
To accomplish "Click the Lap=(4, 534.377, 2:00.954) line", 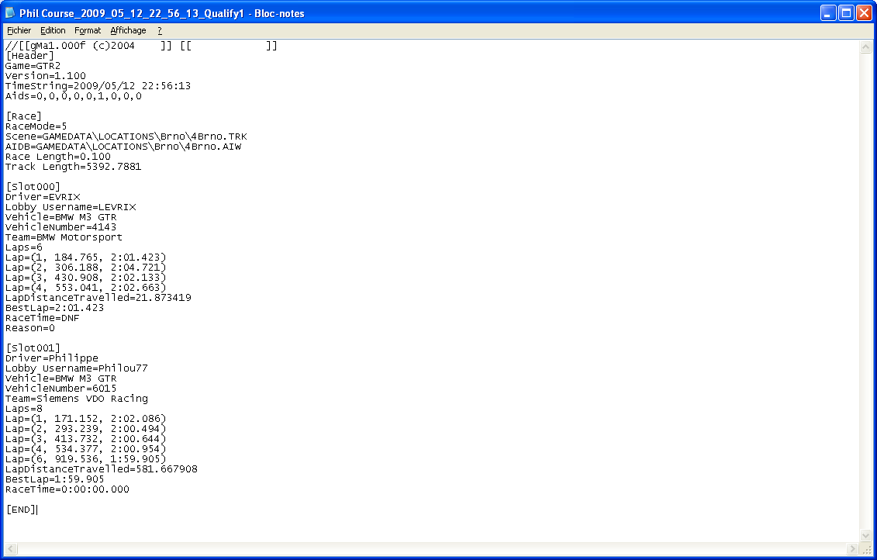I will [85, 448].
